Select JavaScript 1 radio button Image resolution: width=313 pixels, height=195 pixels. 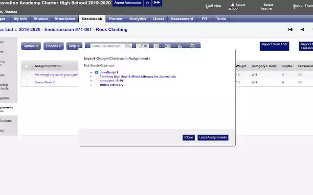click(x=96, y=72)
